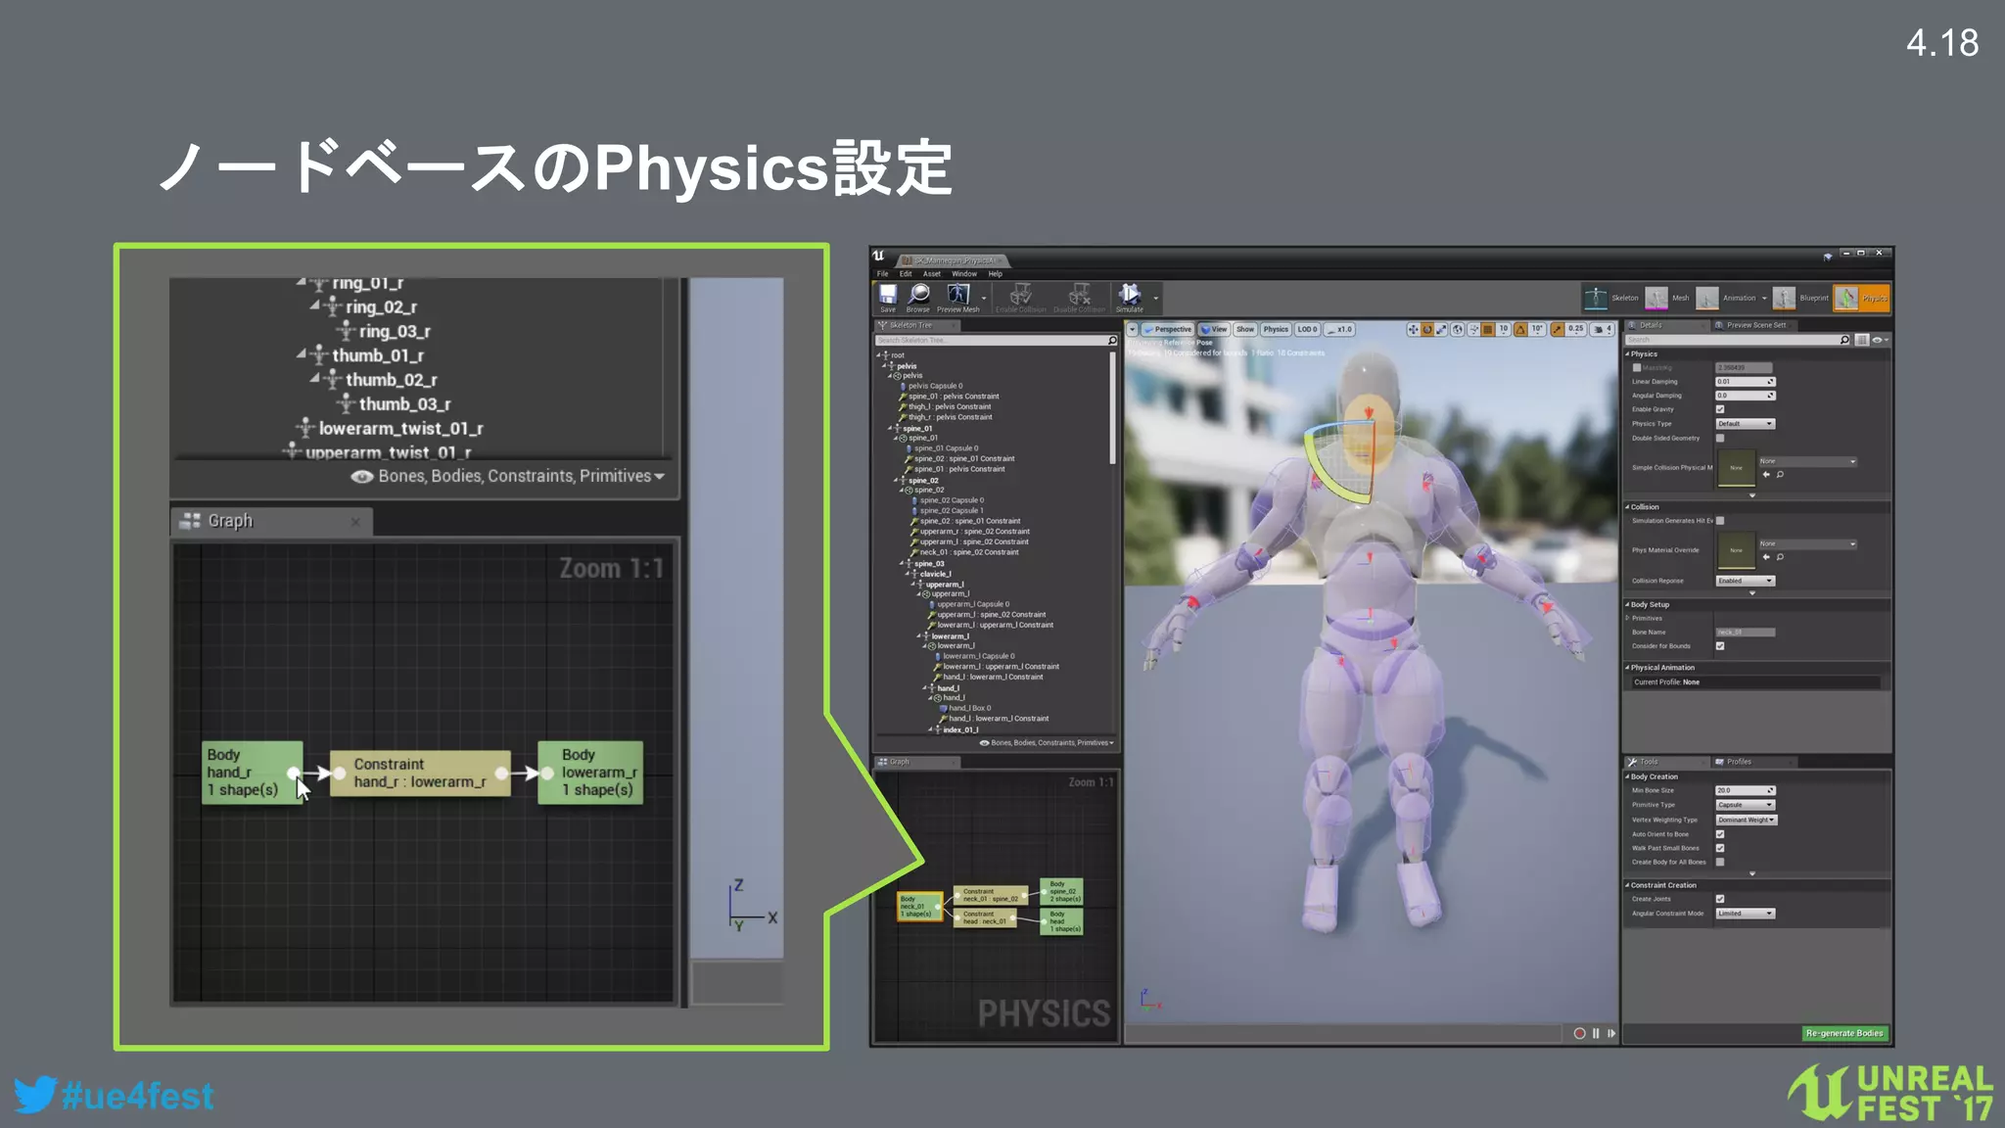Click the Browse magnifier icon
This screenshot has height=1128, width=2005.
coord(918,294)
